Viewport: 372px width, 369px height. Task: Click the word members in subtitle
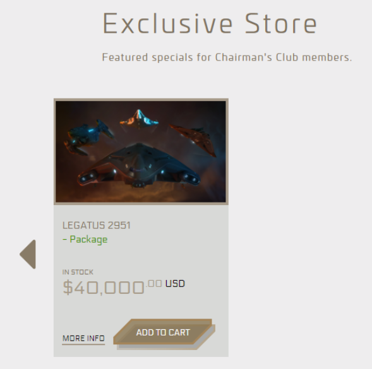pos(326,57)
